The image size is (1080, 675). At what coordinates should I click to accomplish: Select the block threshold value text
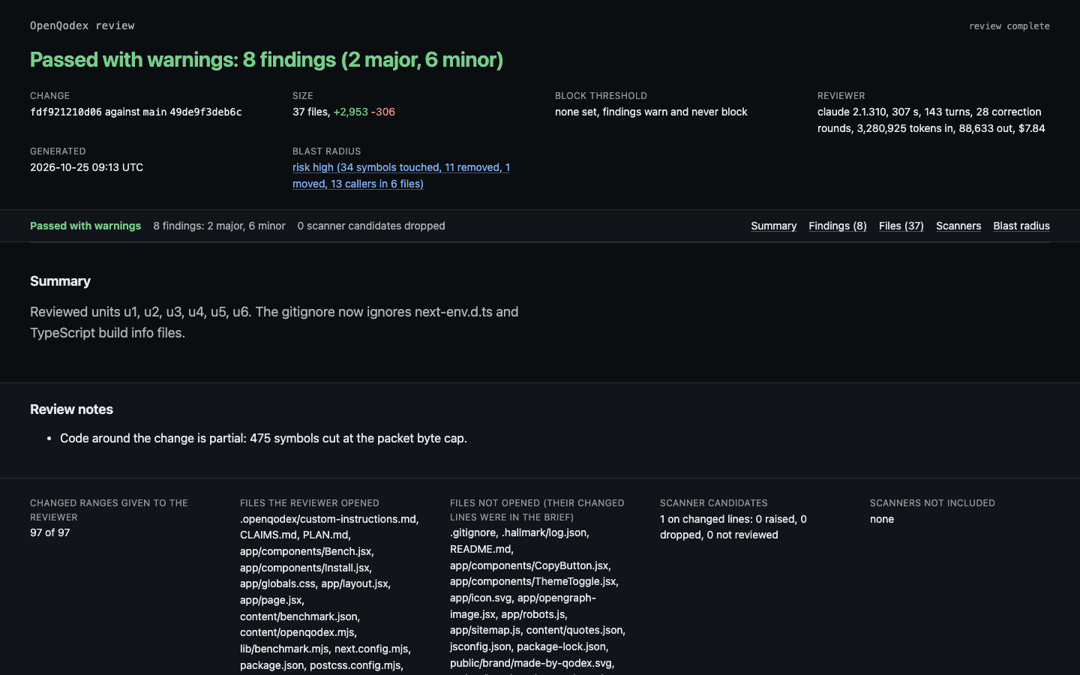coord(651,112)
